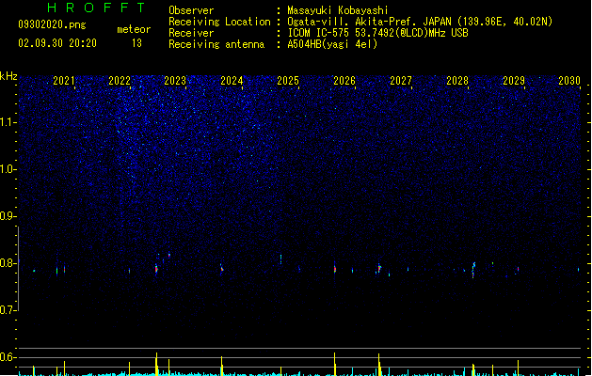The image size is (592, 376).
Task: Click the 2021 time axis marker
Action: pos(64,81)
